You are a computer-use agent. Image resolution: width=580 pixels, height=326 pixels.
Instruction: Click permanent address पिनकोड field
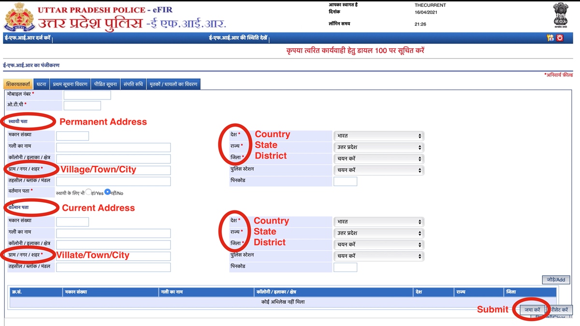[x=346, y=182]
